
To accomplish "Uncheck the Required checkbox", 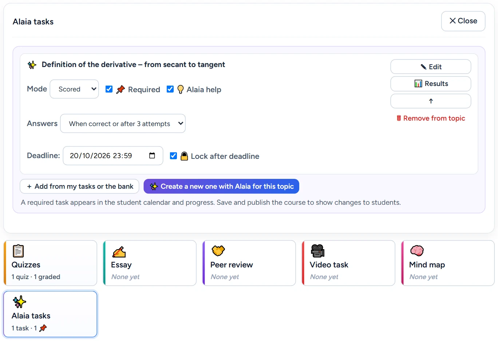I will tap(109, 89).
